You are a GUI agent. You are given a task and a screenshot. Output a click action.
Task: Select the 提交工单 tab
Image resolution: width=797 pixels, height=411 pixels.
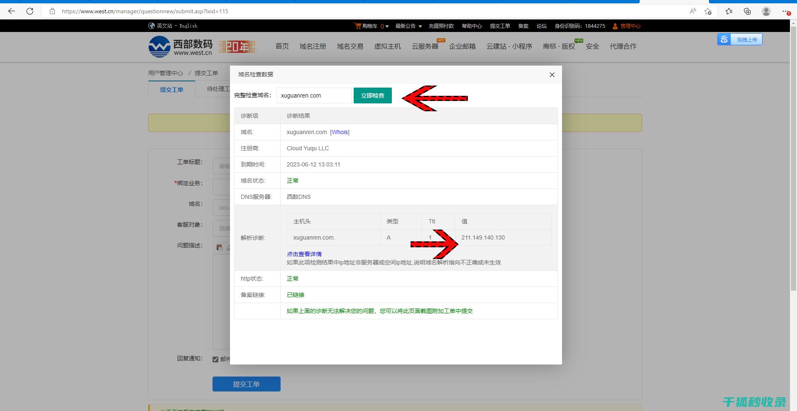(171, 89)
